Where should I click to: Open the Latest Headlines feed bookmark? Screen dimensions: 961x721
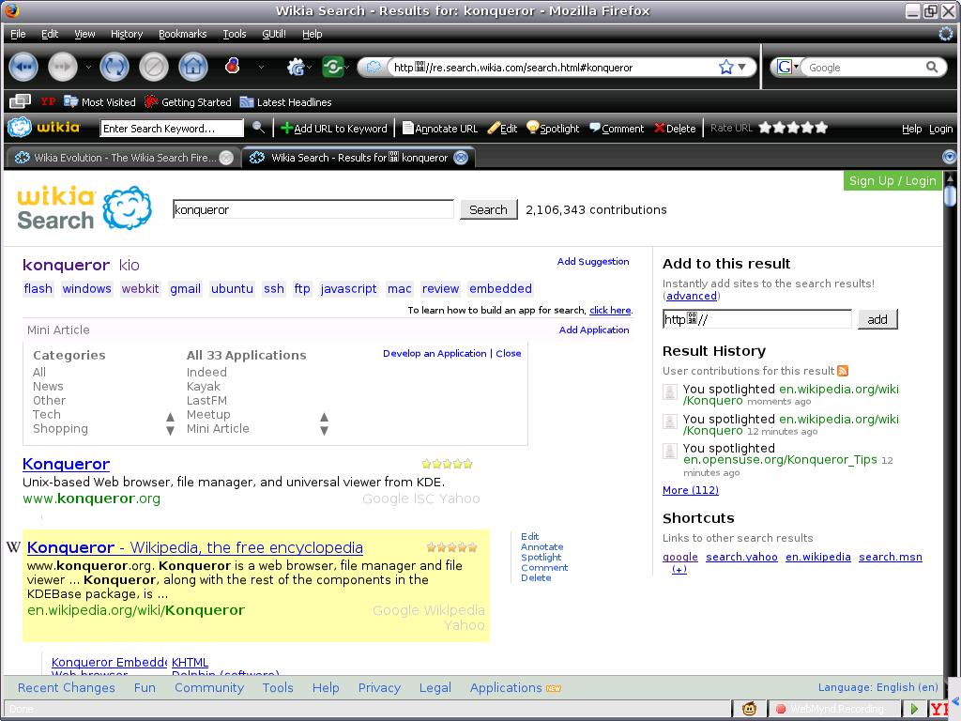tap(285, 101)
